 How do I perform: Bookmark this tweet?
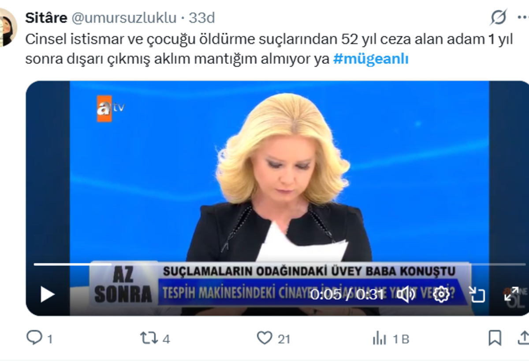(x=495, y=338)
